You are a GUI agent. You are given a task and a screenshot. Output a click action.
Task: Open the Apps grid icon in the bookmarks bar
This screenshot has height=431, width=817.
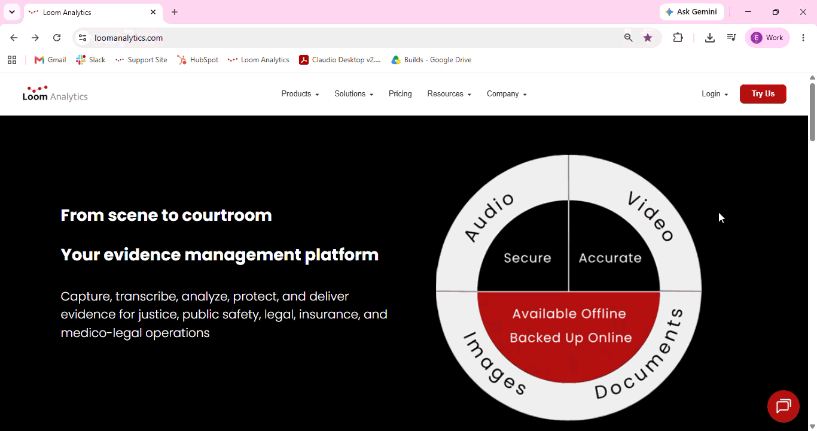[x=12, y=60]
